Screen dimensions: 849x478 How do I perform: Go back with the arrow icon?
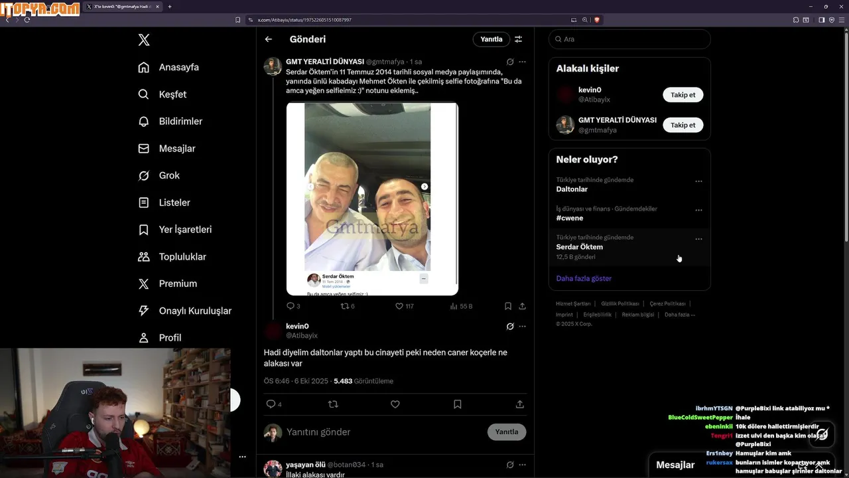(x=269, y=39)
